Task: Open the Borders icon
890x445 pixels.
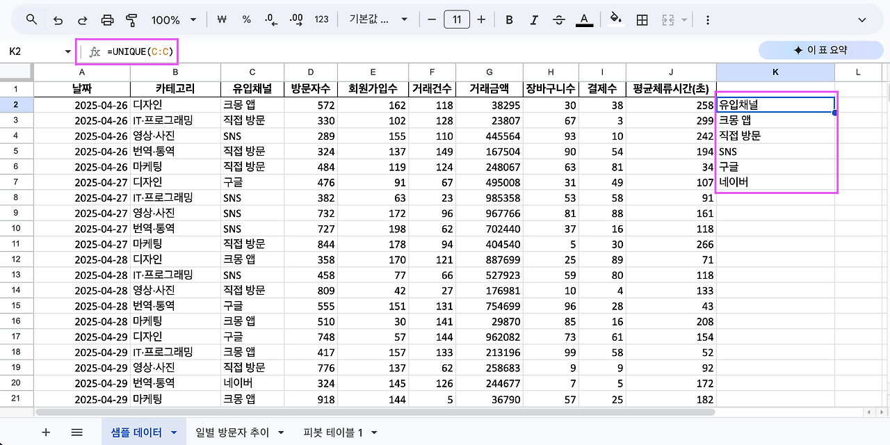Action: pos(640,19)
